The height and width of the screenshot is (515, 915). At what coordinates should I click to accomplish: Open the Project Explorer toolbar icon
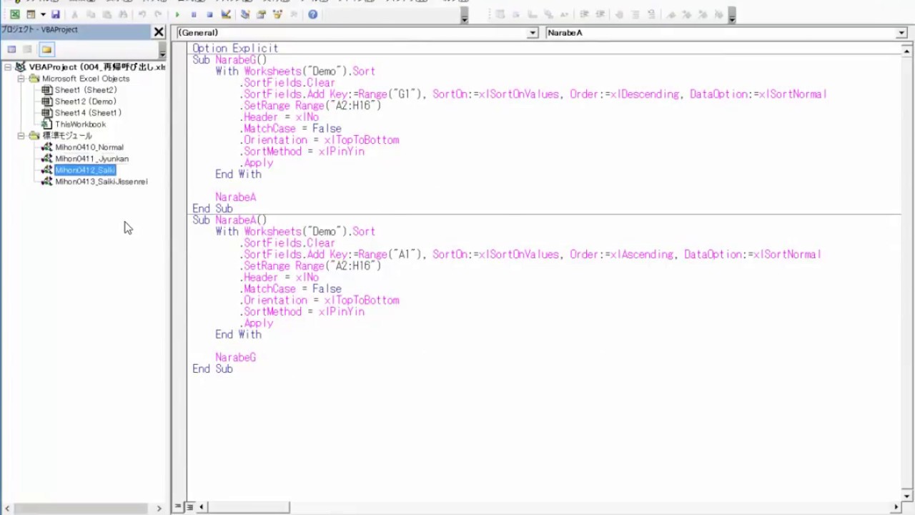point(245,14)
